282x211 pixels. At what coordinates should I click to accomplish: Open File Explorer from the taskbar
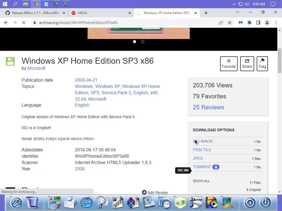pos(26,4)
